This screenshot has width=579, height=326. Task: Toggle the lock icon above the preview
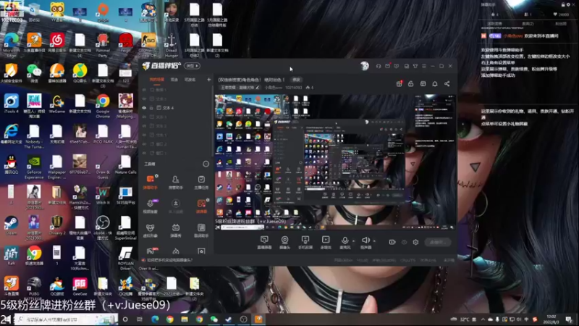[410, 84]
